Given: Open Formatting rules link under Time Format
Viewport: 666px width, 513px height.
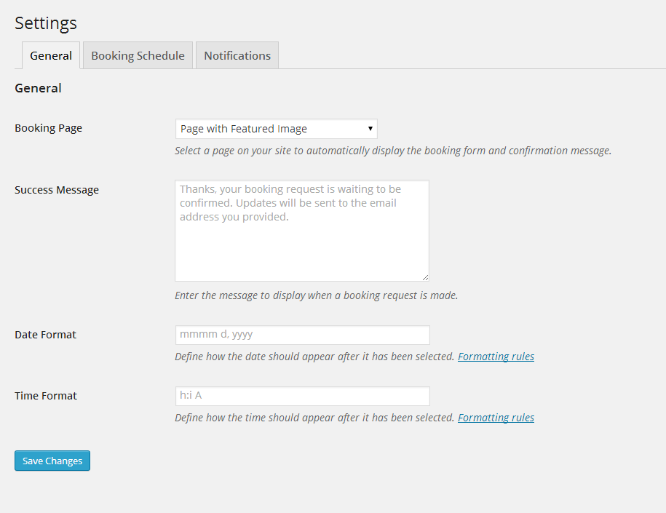Looking at the screenshot, I should (496, 418).
